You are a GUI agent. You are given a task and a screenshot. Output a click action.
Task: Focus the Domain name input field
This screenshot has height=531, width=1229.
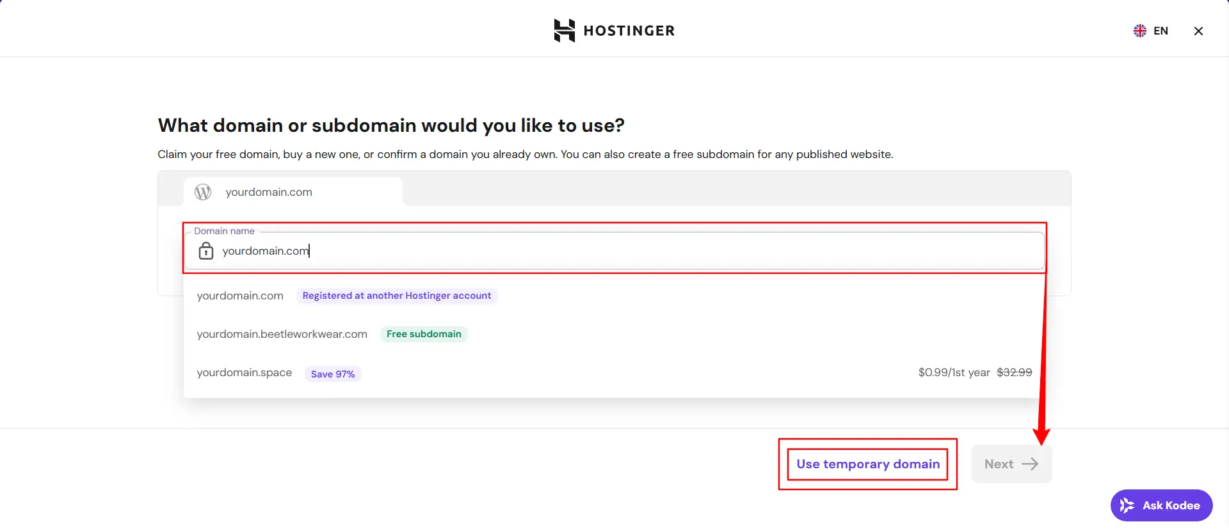(614, 251)
